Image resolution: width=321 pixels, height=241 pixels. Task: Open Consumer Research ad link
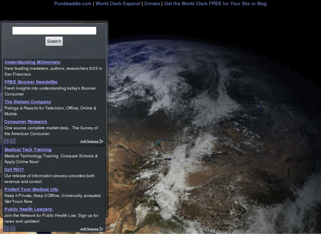26,122
